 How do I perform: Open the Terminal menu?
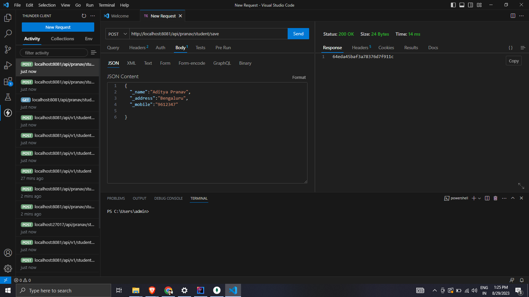[106, 5]
